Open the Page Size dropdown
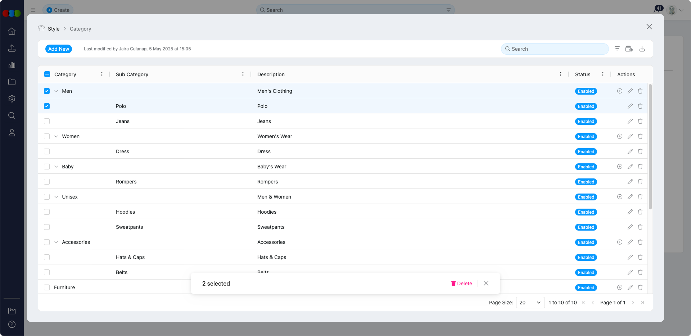This screenshot has width=691, height=336. [529, 303]
